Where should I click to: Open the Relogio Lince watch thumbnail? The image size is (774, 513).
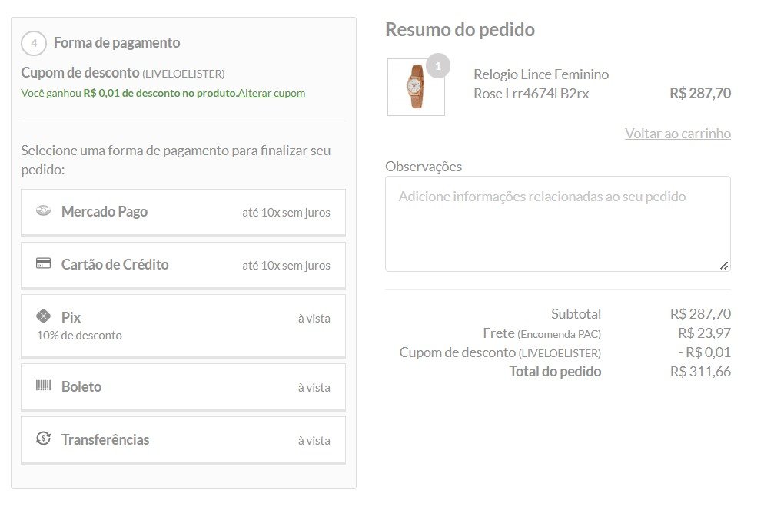[416, 88]
